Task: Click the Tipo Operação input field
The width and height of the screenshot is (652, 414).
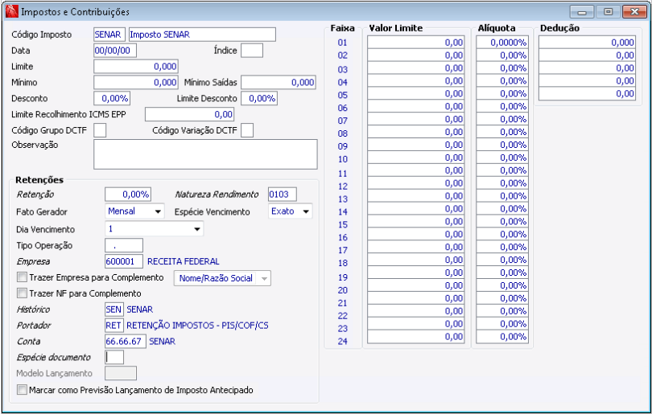Action: [x=124, y=245]
